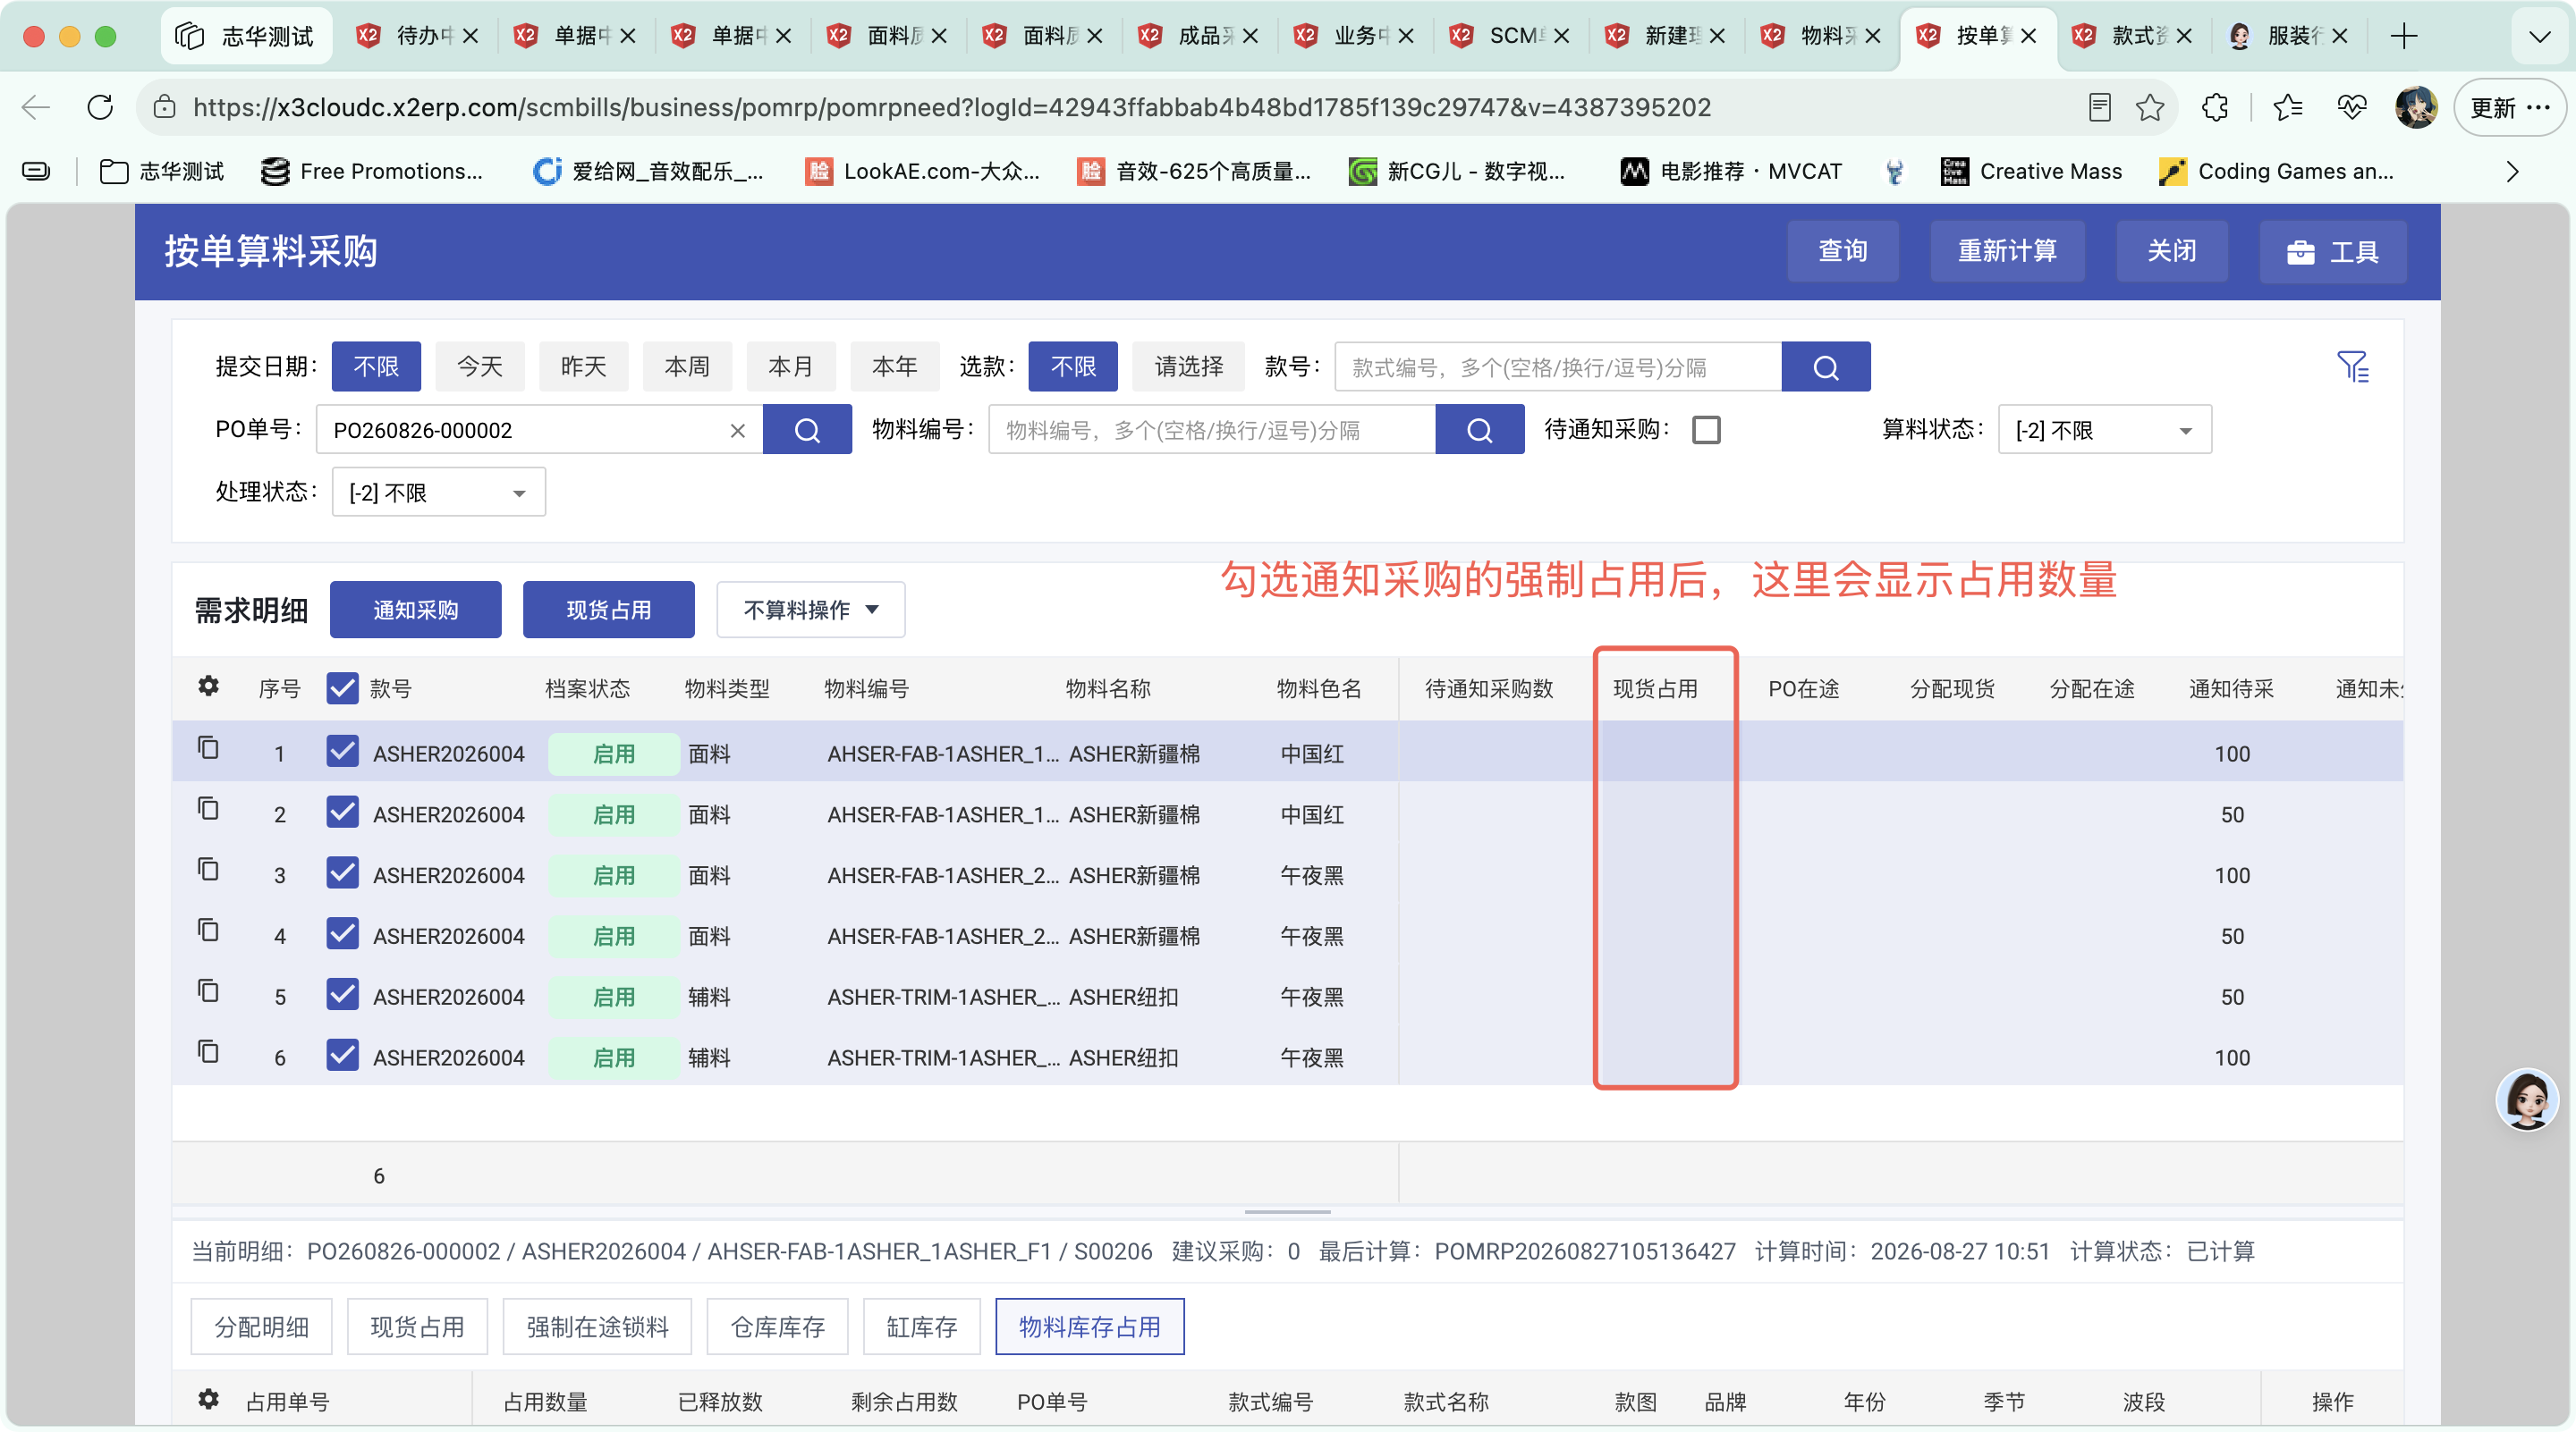The image size is (2576, 1432).
Task: Close the 待办 browser tab
Action: tap(470, 36)
